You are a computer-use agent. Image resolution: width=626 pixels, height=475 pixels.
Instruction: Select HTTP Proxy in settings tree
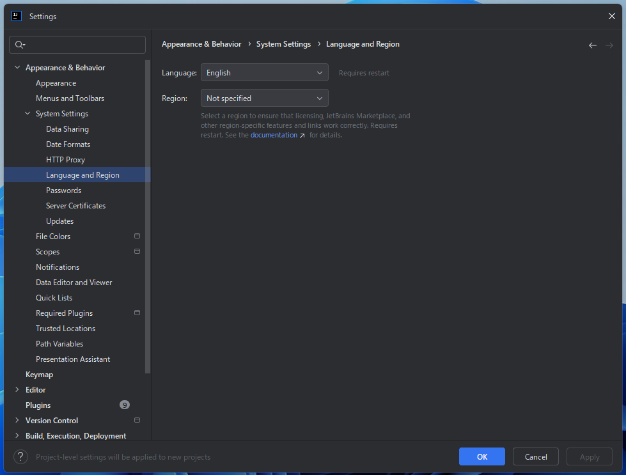tap(65, 160)
